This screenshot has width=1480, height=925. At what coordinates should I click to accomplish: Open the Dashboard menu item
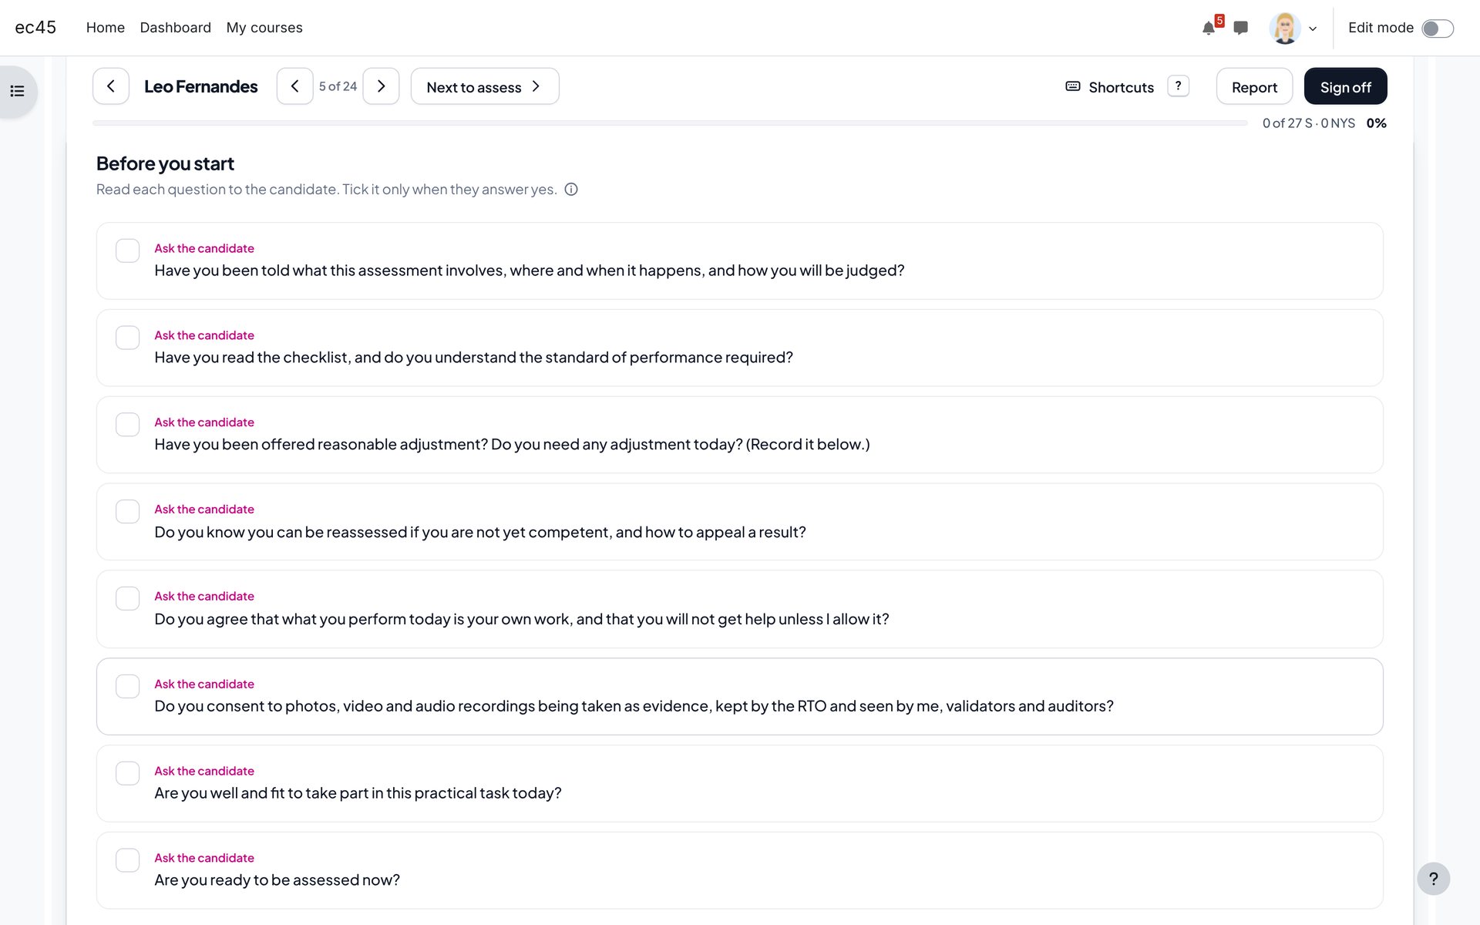[x=176, y=28]
